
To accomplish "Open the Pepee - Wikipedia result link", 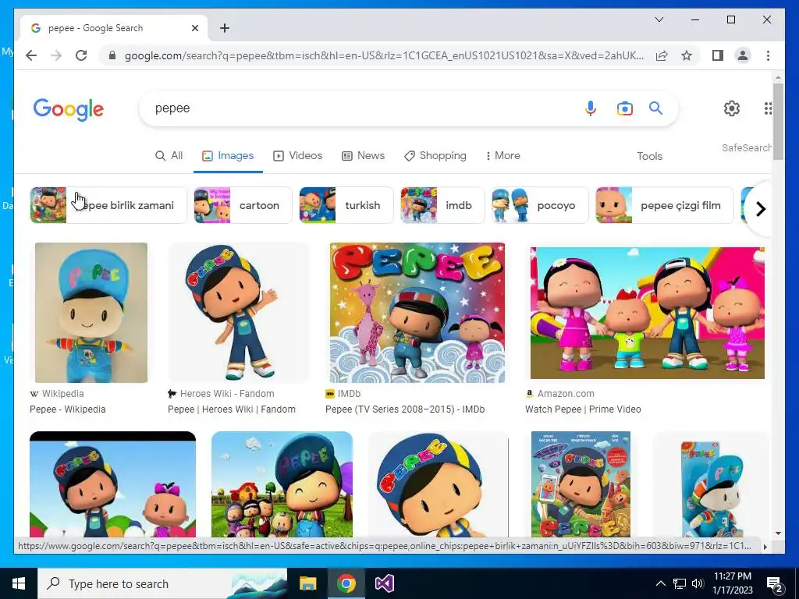I will coord(68,409).
